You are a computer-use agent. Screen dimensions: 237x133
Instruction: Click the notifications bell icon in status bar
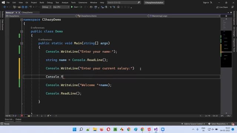(233, 124)
